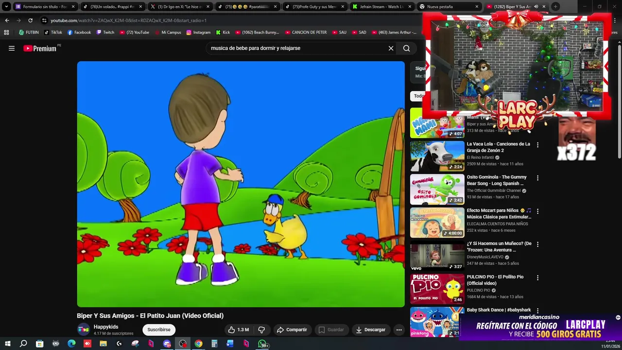This screenshot has width=622, height=350.
Task: Open Windows taskbar search
Action: [23, 344]
